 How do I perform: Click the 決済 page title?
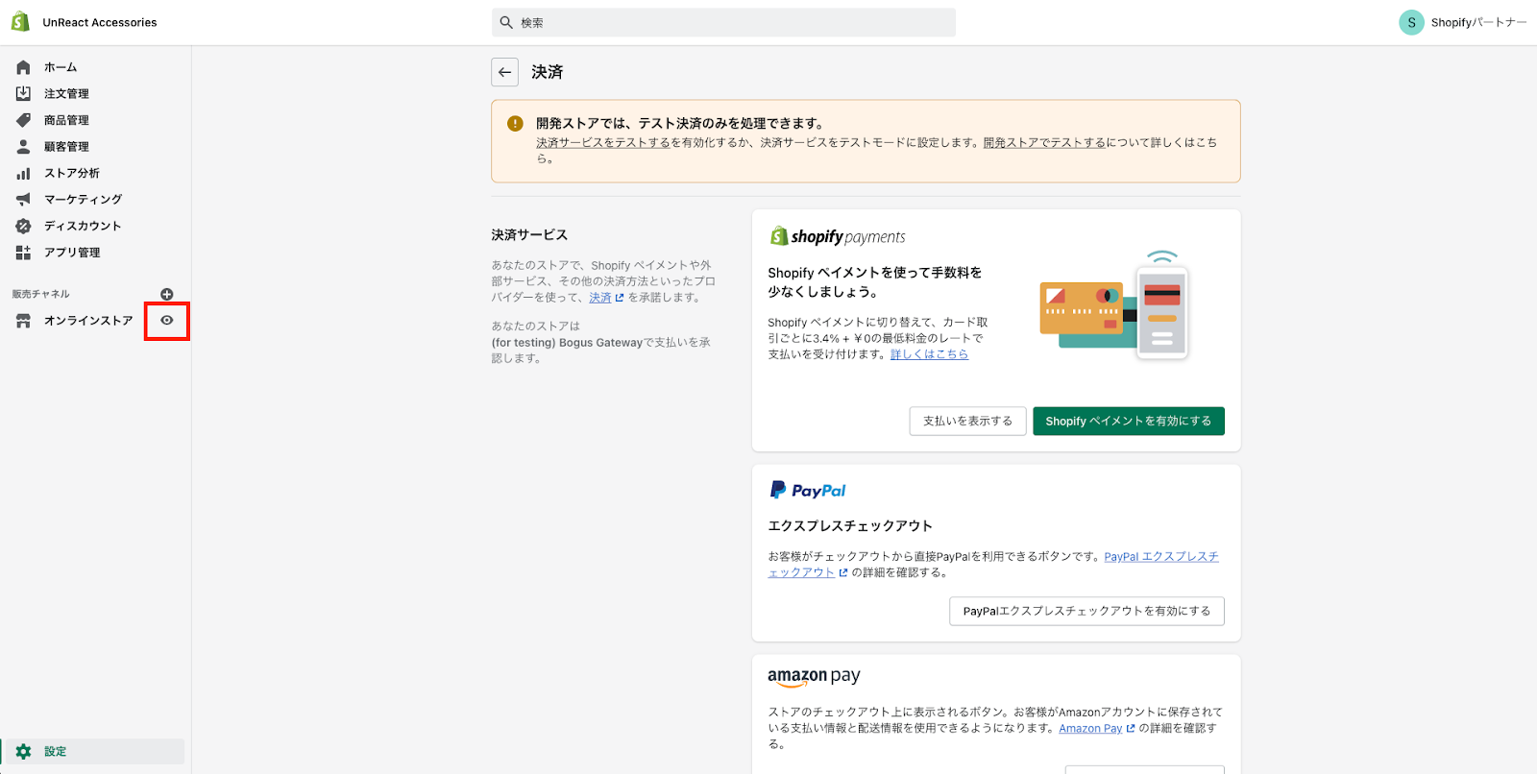(x=548, y=72)
